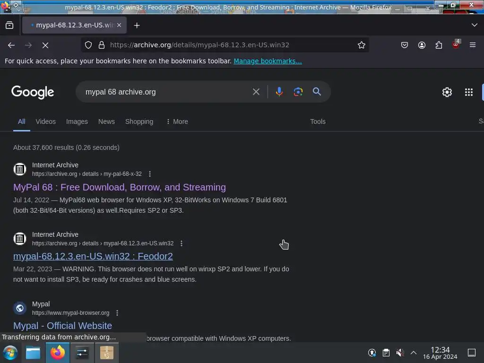
Task: Open the clock showing 12:34
Action: click(440, 353)
